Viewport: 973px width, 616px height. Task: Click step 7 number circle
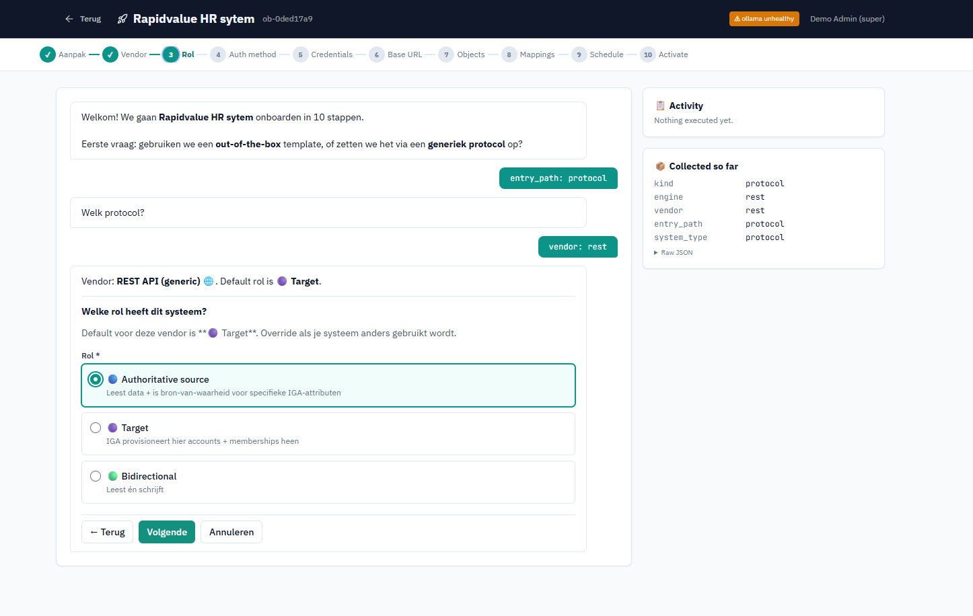coord(446,54)
